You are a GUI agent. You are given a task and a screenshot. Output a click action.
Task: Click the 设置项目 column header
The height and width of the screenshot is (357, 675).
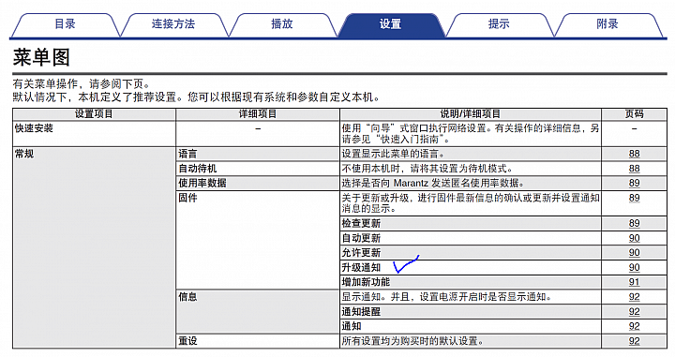(94, 114)
